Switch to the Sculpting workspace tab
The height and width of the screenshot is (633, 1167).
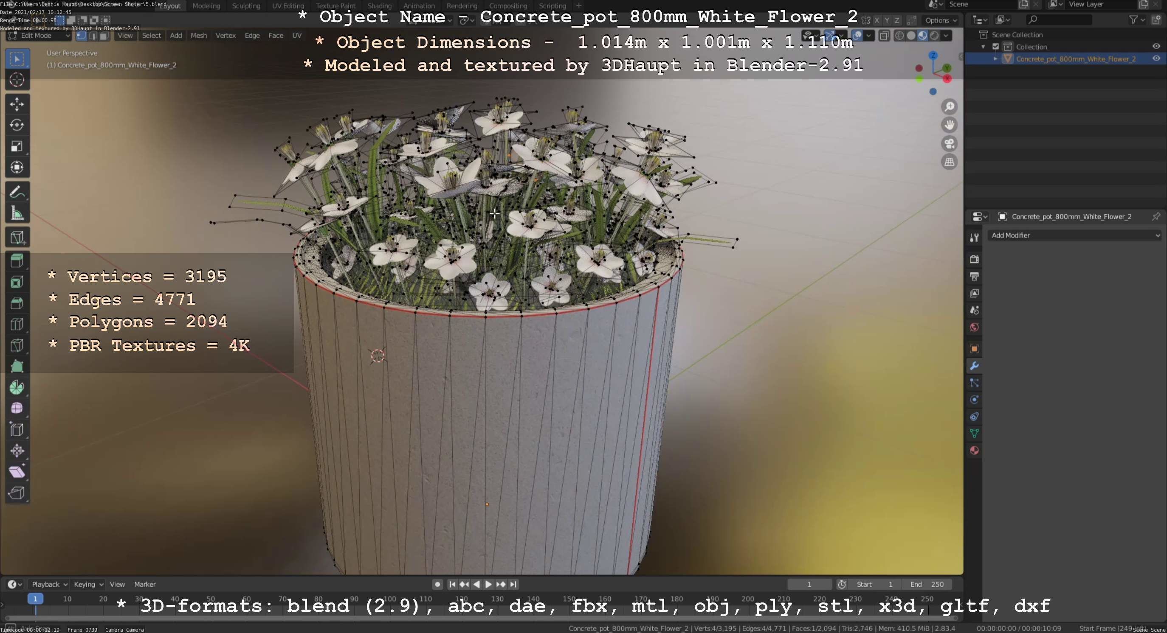(246, 6)
